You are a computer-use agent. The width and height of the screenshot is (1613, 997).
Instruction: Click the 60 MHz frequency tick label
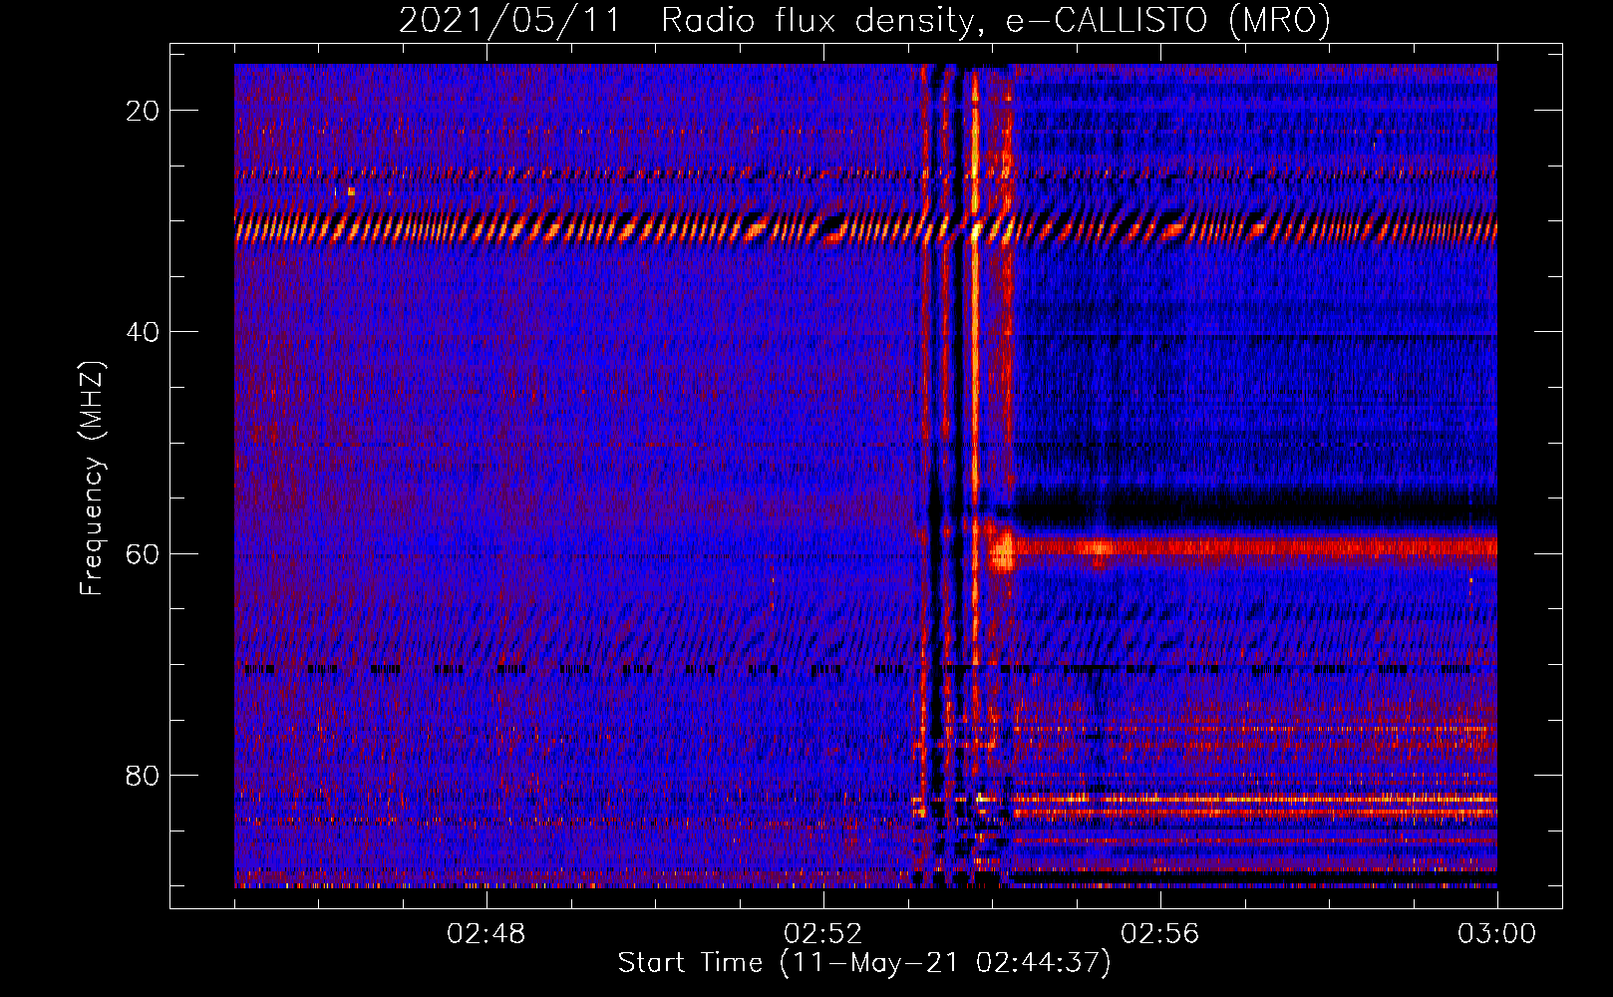point(143,553)
